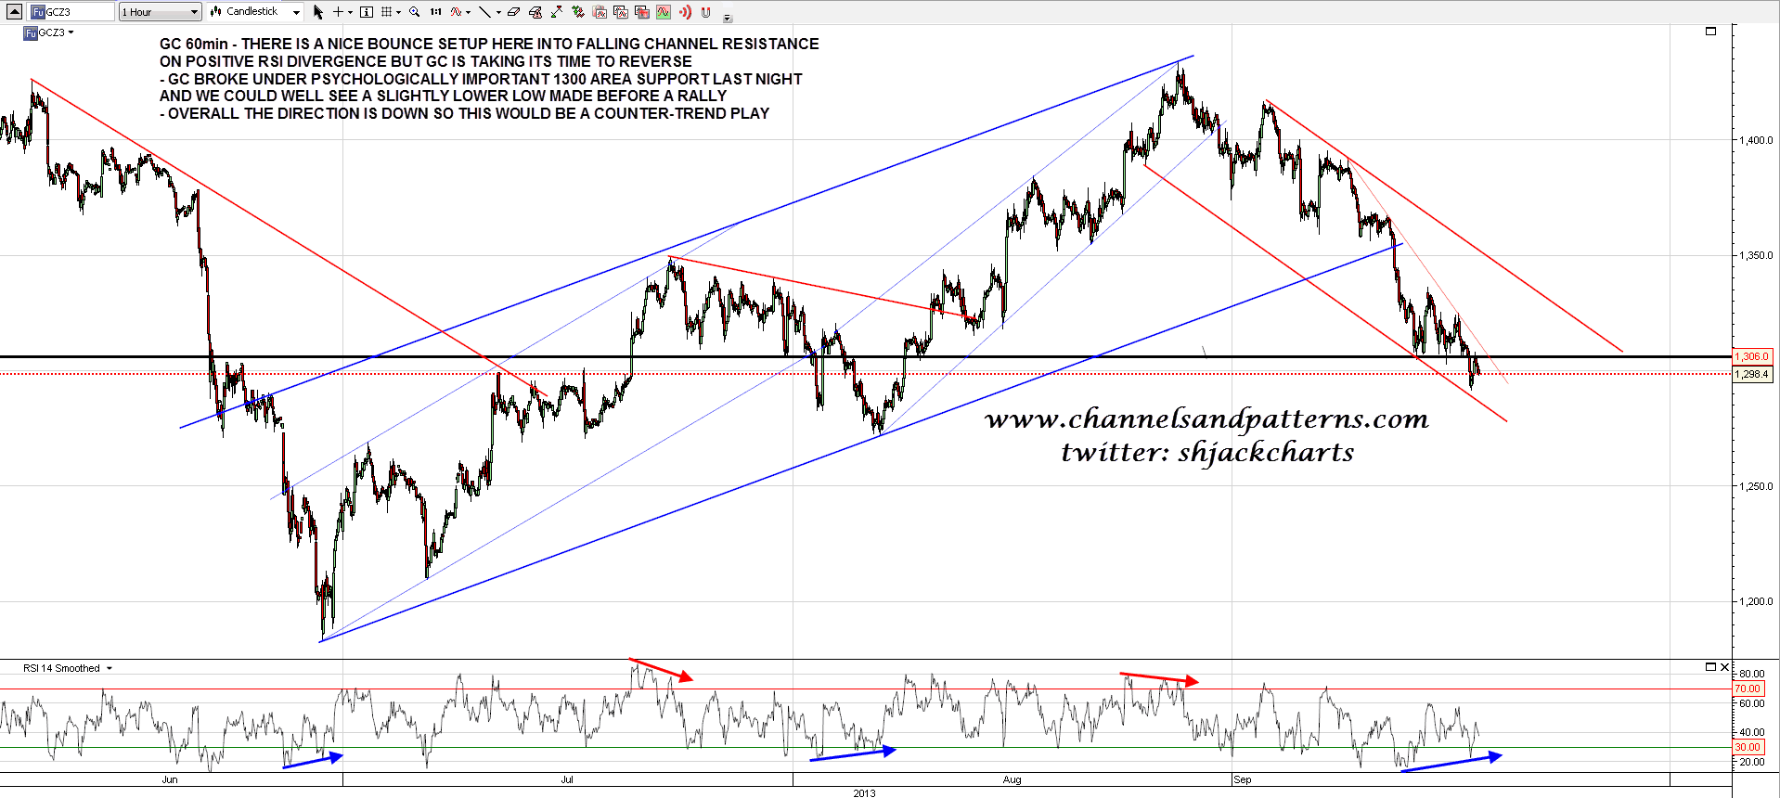The width and height of the screenshot is (1780, 798).
Task: Open the GCZ3 chart label menu
Action: [x=71, y=32]
